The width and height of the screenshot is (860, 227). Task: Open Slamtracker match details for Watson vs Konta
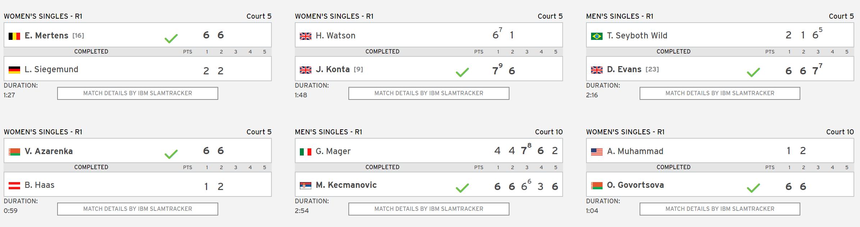(429, 93)
